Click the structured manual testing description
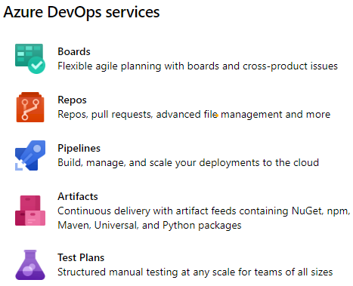353x286 pixels. tap(195, 272)
